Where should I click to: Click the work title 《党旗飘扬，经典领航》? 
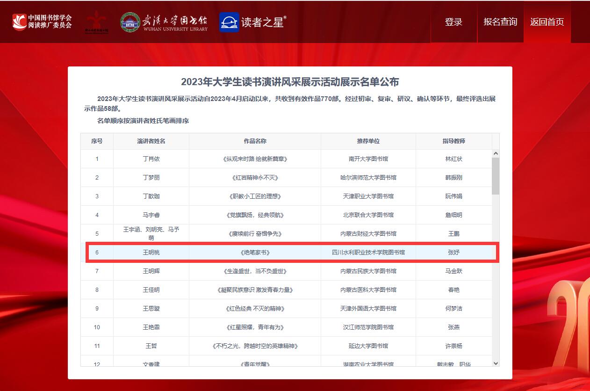click(255, 215)
